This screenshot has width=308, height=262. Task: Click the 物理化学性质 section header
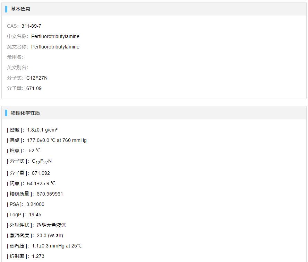pos(25,113)
